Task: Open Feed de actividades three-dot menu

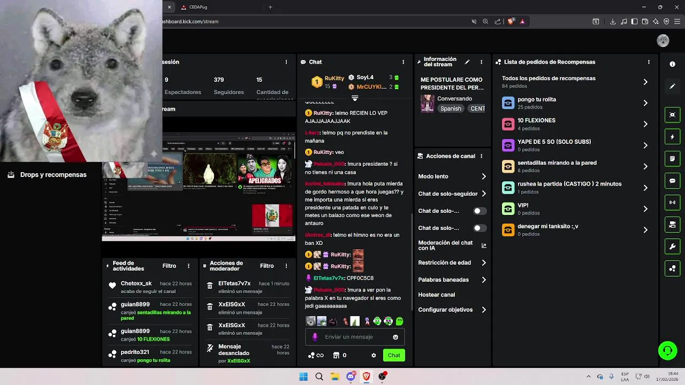Action: [x=188, y=266]
